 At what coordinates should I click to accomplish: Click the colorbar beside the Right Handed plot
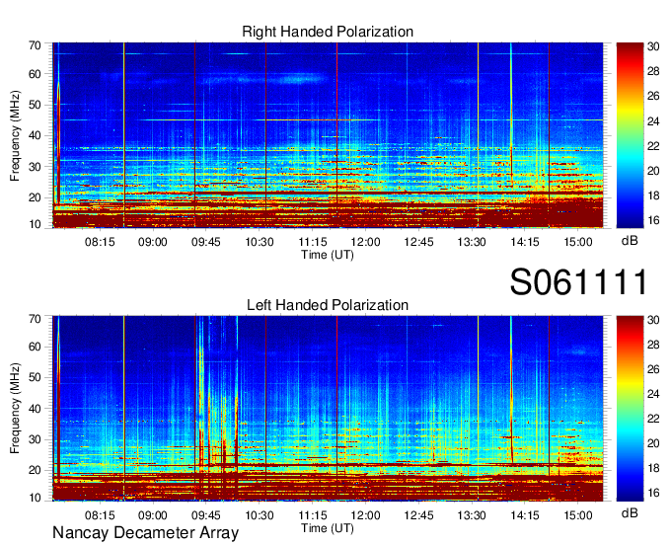pyautogui.click(x=630, y=135)
